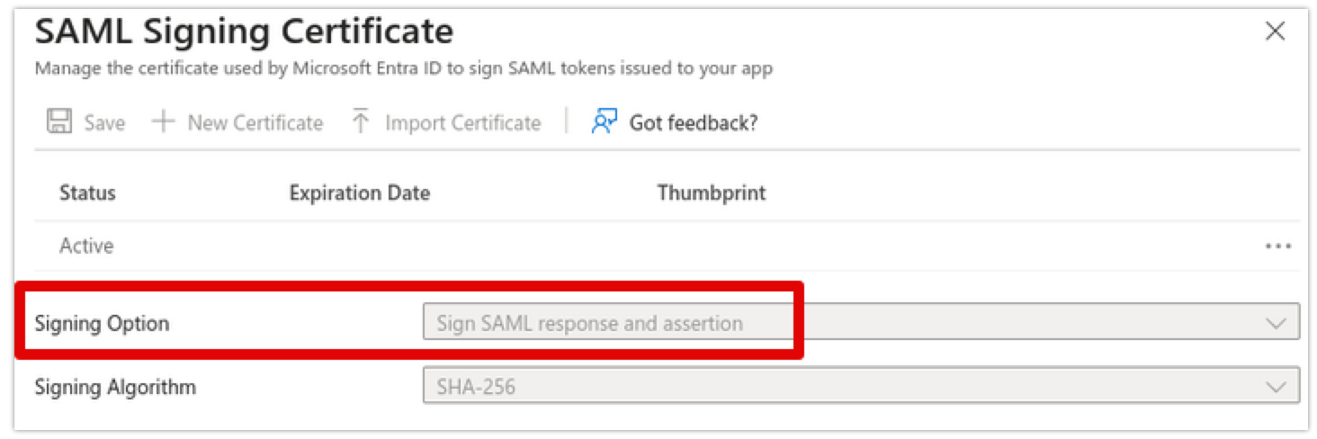Click the Save floppy disk icon
The image size is (1317, 439).
pos(59,122)
